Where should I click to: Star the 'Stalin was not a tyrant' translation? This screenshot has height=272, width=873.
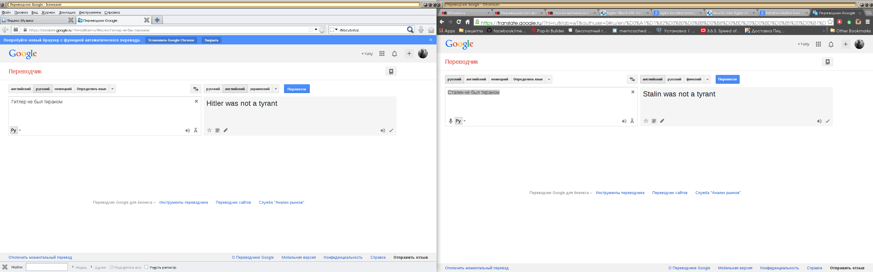(x=646, y=121)
